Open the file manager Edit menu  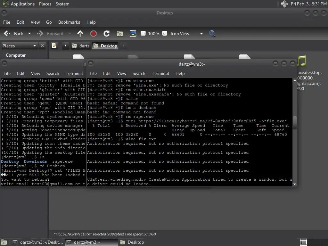[x=20, y=22]
